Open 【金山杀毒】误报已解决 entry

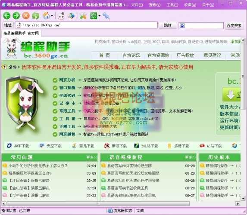point(29,188)
